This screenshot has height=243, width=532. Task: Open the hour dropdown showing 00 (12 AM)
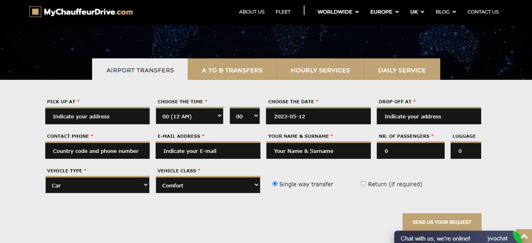click(x=190, y=116)
